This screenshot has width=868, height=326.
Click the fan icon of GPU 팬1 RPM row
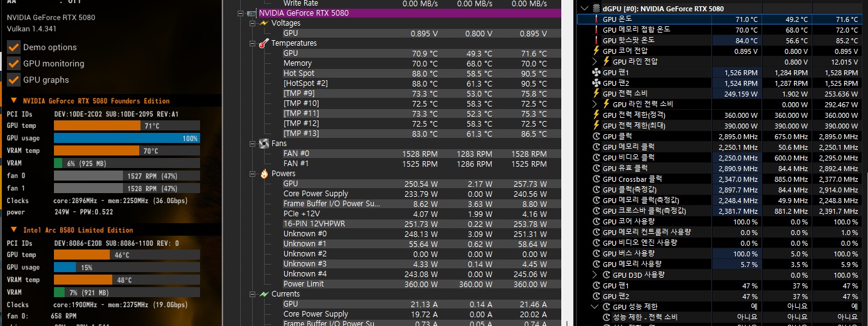(x=596, y=73)
